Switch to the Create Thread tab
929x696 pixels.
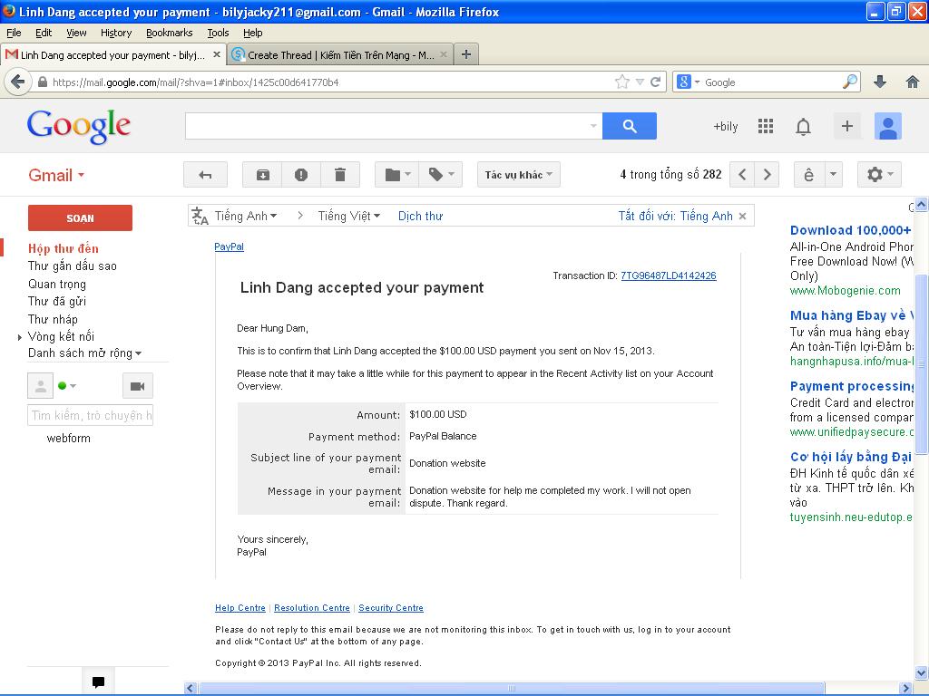coord(340,54)
